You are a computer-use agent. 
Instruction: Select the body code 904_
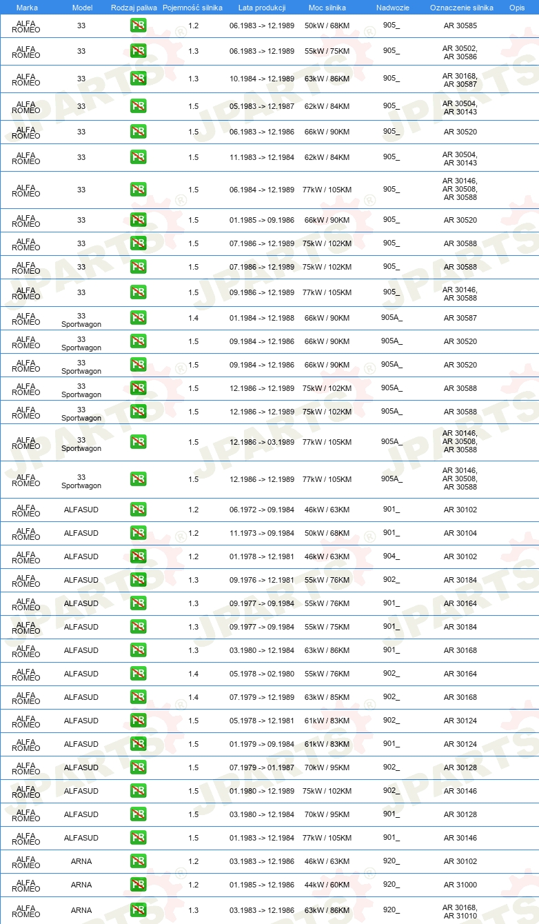(391, 556)
